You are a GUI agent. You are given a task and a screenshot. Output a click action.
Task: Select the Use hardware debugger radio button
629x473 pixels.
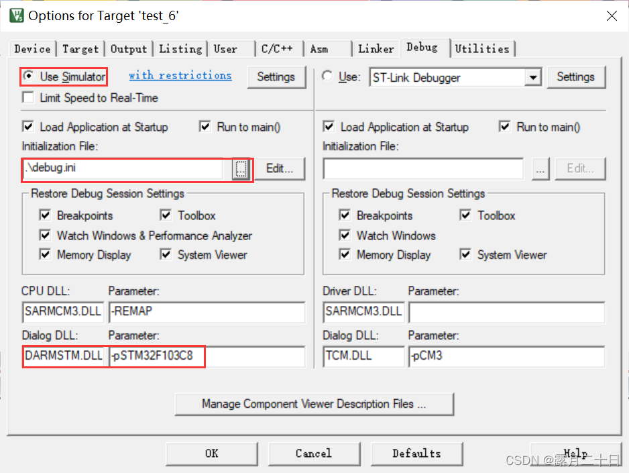click(328, 76)
